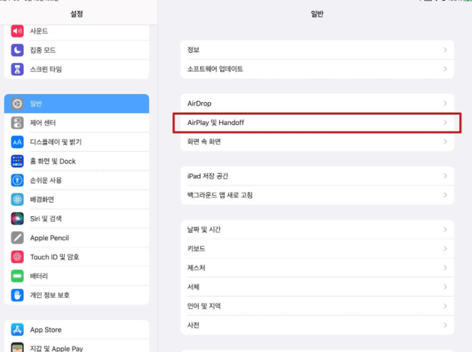
Task: Tap chevron on 소프트웨어 업데이트 row
Action: point(445,69)
